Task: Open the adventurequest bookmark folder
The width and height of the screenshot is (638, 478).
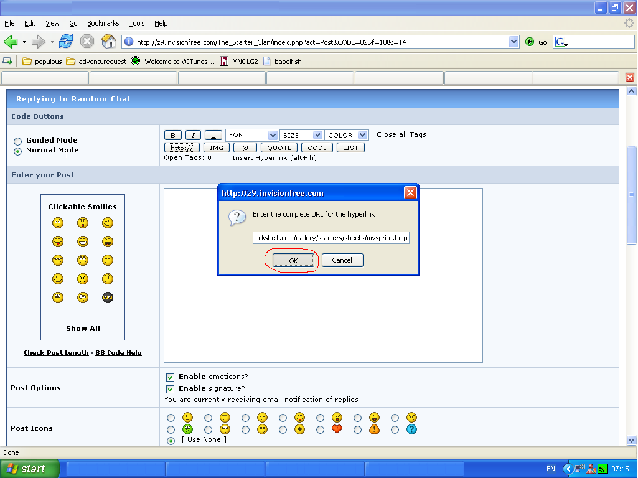Action: click(x=96, y=62)
